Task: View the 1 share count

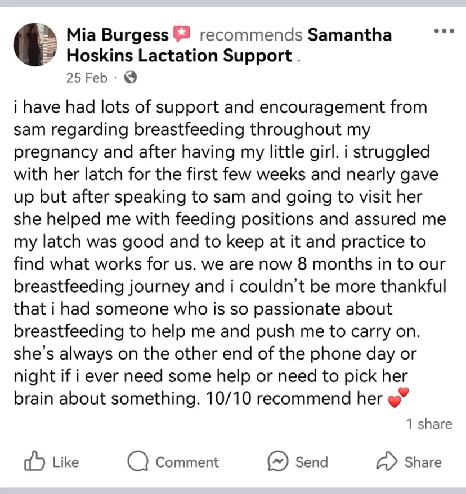Action: point(429,424)
